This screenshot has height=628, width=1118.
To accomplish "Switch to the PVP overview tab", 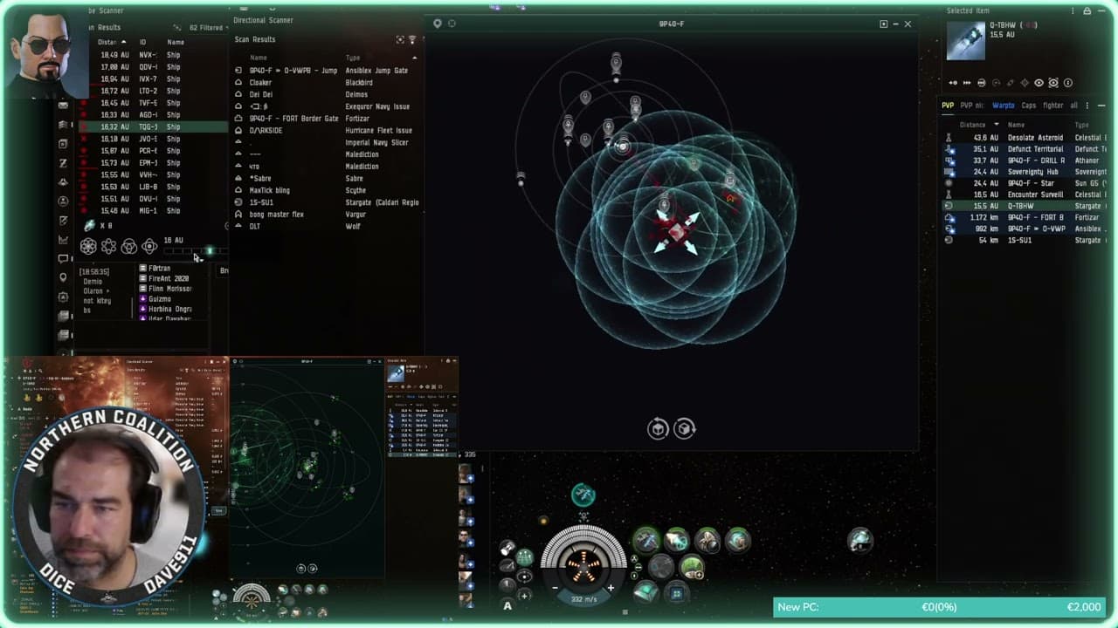I will [x=948, y=106].
